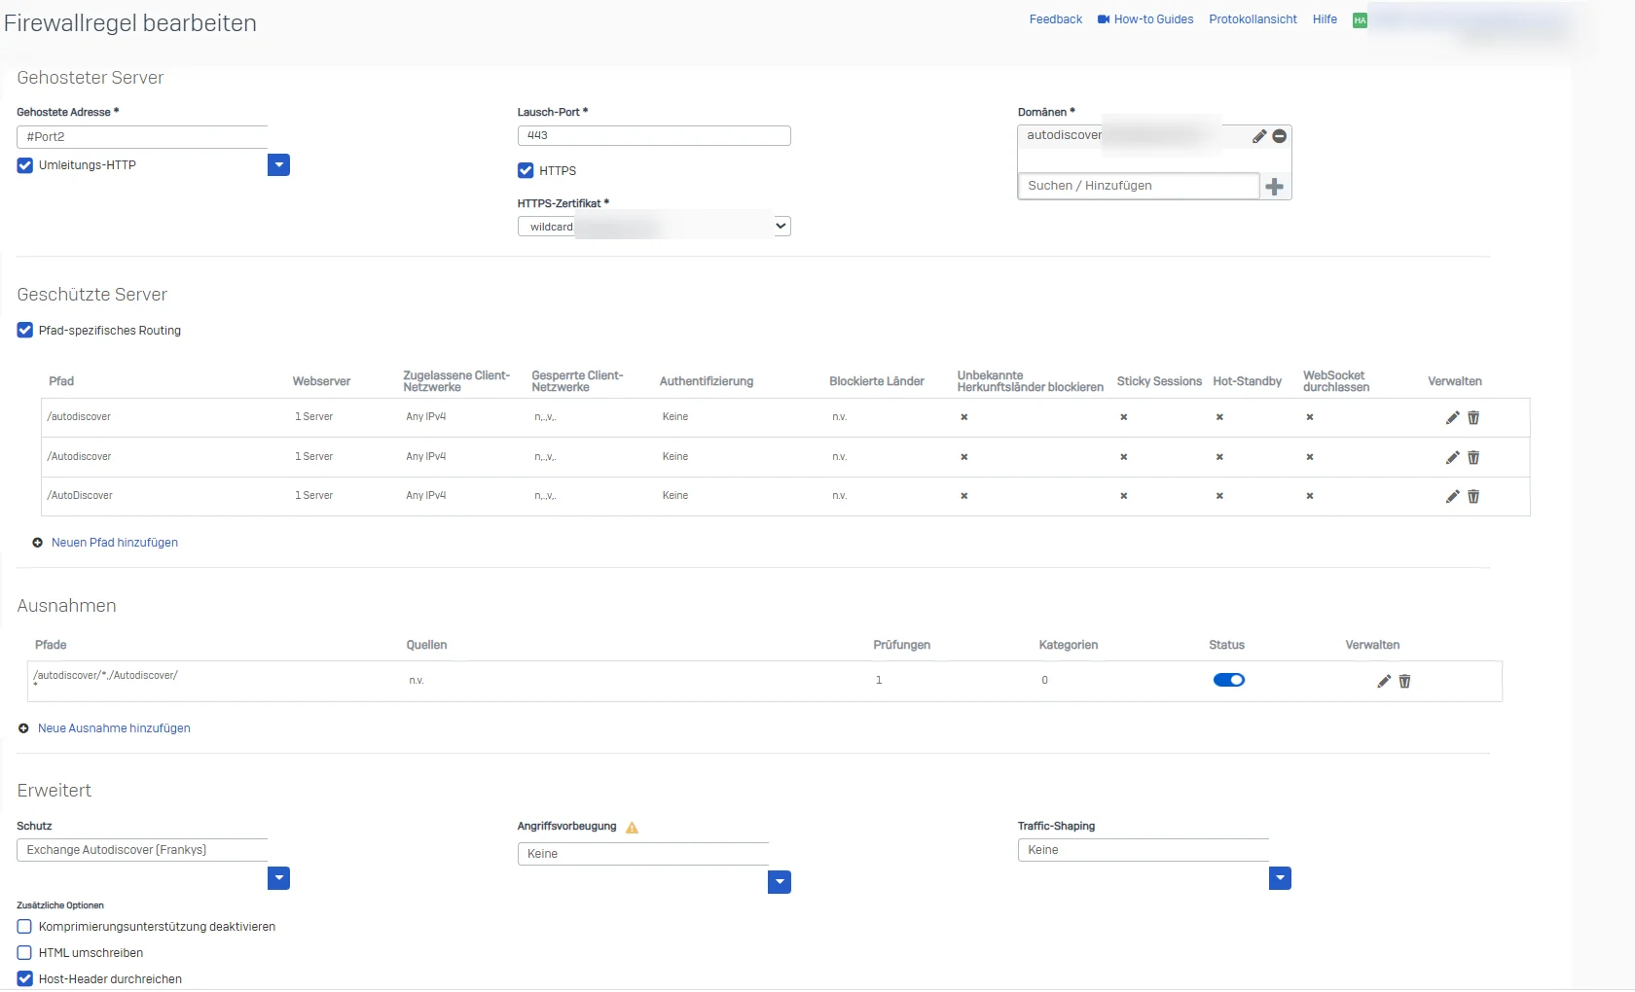Delete the /autodiscover/* exception
This screenshot has width=1635, height=992.
(x=1404, y=681)
